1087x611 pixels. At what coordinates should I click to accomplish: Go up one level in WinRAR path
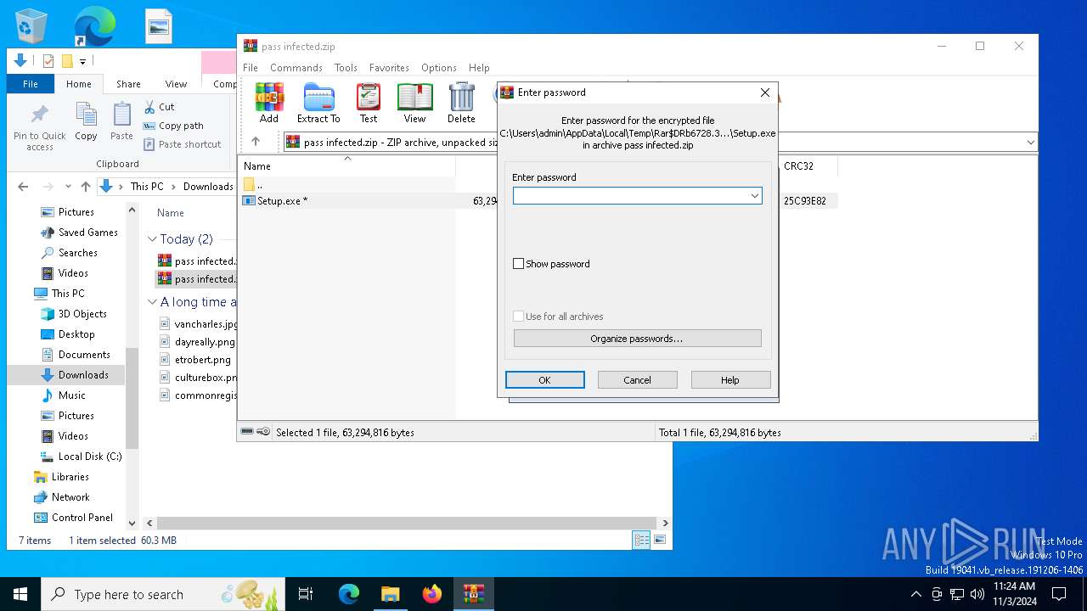pos(256,142)
